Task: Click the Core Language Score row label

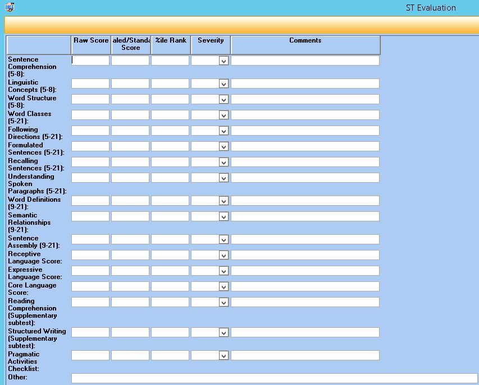Action: point(32,289)
